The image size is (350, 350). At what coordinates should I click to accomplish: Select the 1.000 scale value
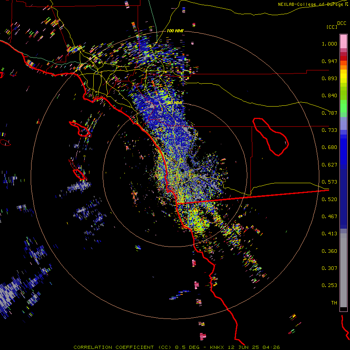click(329, 44)
